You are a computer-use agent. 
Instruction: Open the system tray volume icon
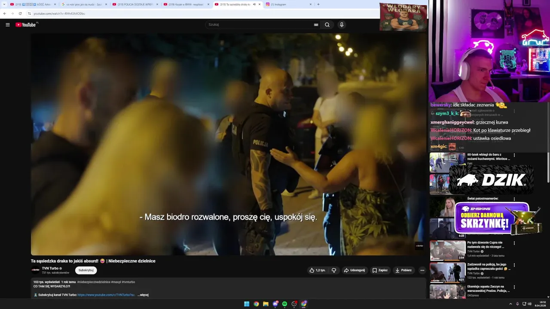click(529, 304)
